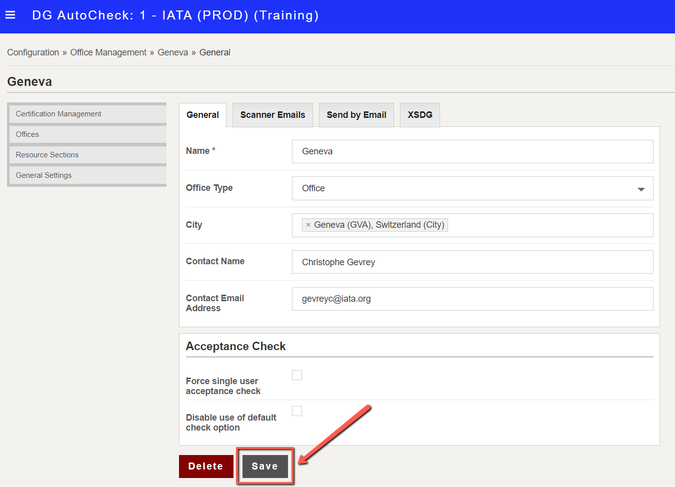Click the Acceptance Check section heading
Viewport: 675px width, 487px height.
point(235,346)
